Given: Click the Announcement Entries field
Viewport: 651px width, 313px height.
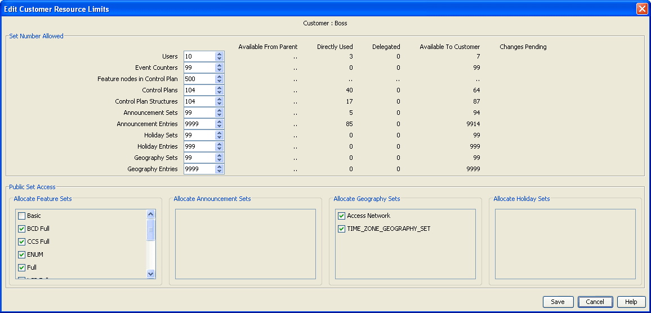Looking at the screenshot, I should (200, 124).
